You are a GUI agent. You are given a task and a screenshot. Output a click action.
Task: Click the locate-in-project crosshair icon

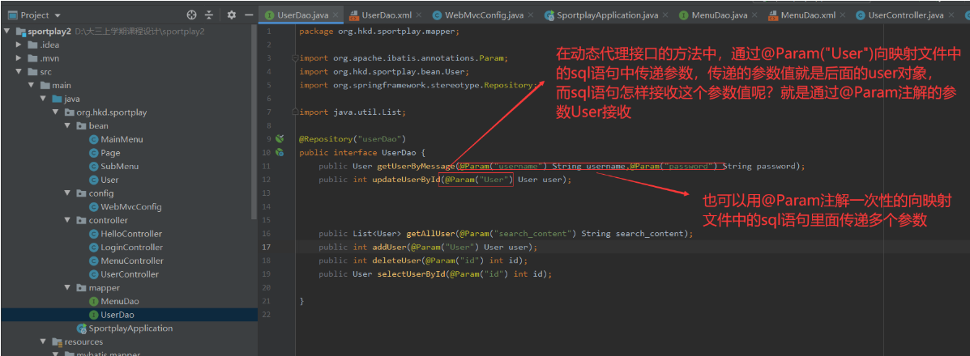(x=192, y=15)
